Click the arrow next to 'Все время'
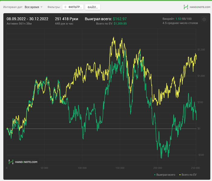The height and width of the screenshot is (181, 212). (x=41, y=7)
